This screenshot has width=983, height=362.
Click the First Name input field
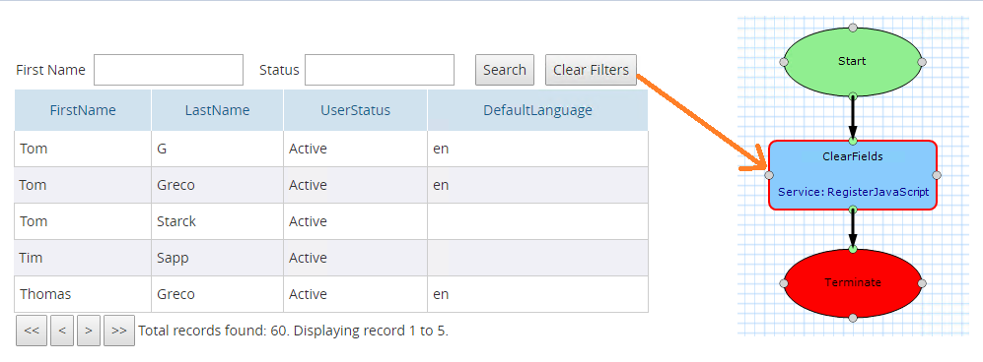[x=169, y=70]
